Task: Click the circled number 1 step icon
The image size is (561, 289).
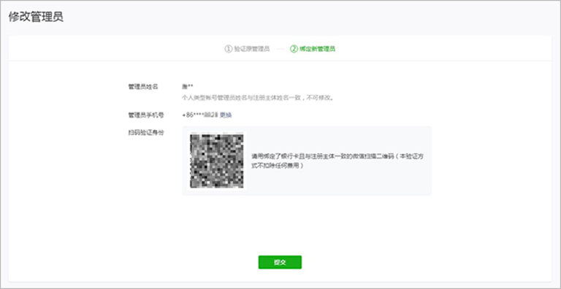Action: click(x=228, y=49)
